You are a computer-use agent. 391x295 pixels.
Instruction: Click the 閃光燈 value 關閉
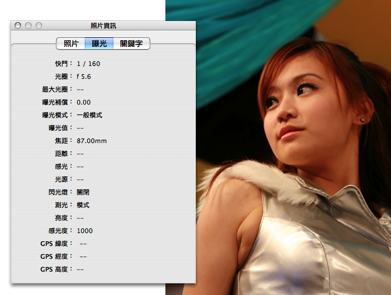tap(83, 192)
